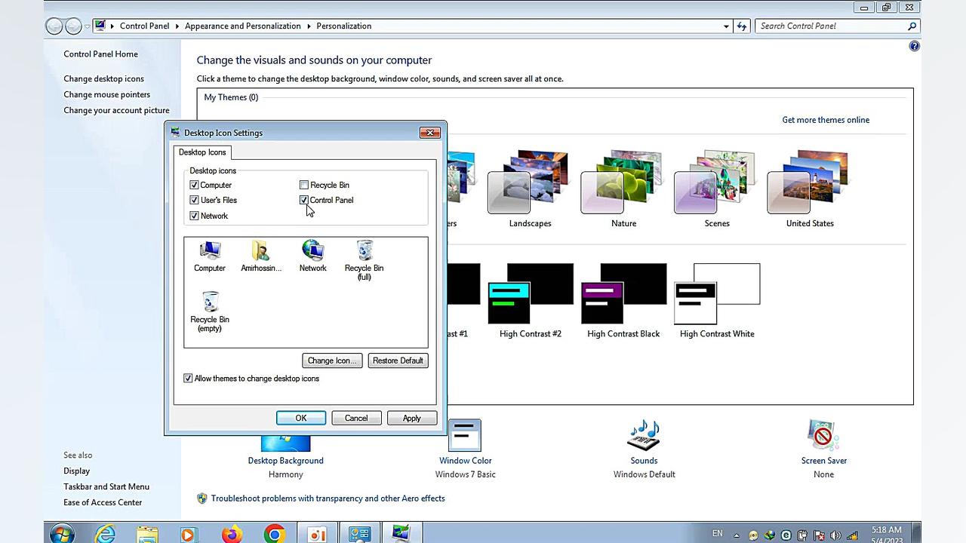Cancel the Desktop Icon Settings dialog
The height and width of the screenshot is (543, 966).
point(356,418)
